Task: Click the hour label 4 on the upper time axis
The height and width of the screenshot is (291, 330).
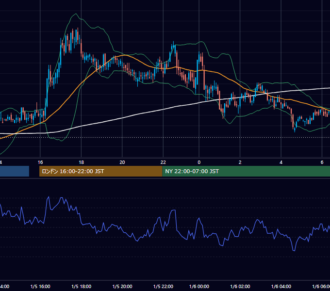Action: tap(281, 162)
